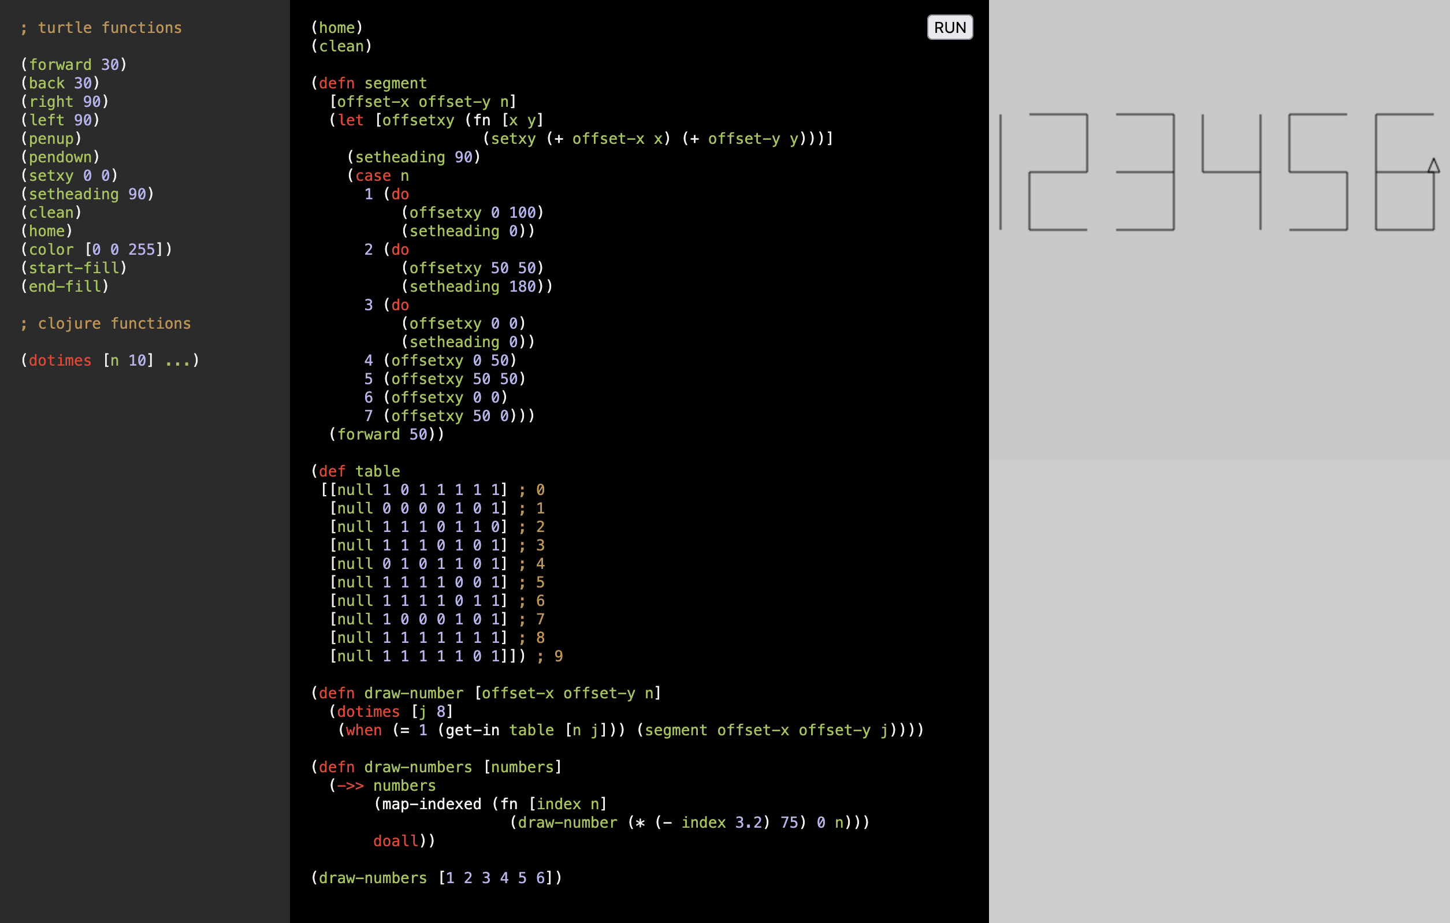The height and width of the screenshot is (923, 1450).
Task: Click the (setheading 90) sidebar reference
Action: tap(87, 194)
